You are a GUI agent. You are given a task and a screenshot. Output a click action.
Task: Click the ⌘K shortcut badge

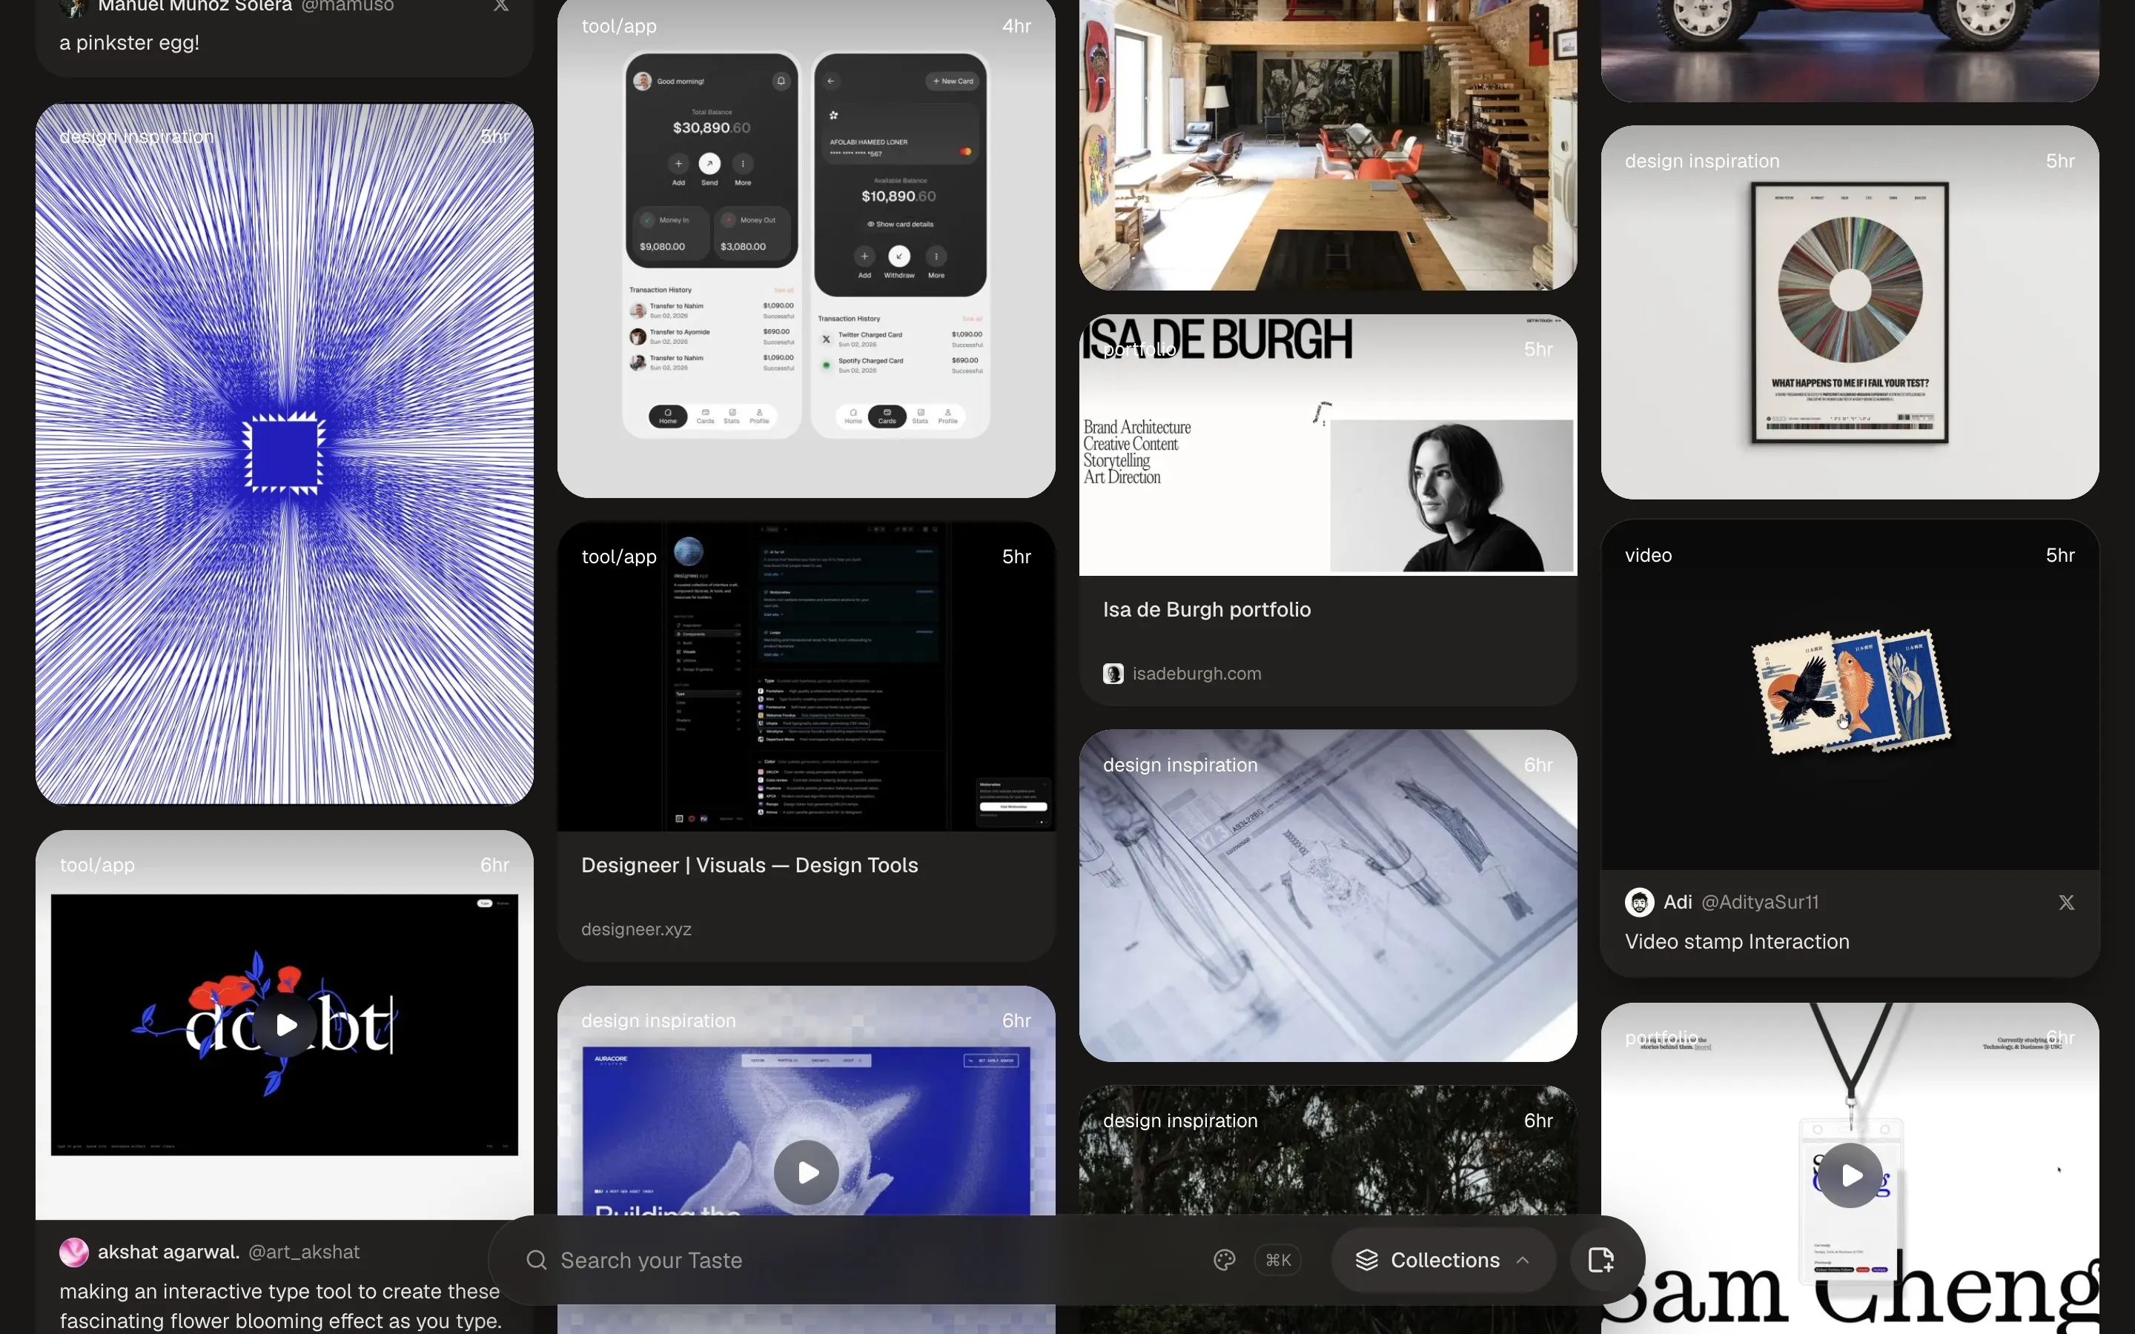pyautogui.click(x=1277, y=1260)
